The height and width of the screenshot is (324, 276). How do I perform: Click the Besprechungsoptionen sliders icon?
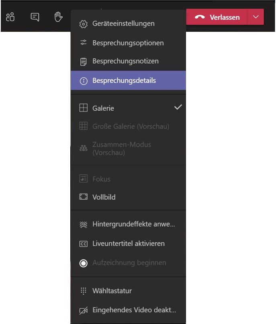tap(83, 43)
